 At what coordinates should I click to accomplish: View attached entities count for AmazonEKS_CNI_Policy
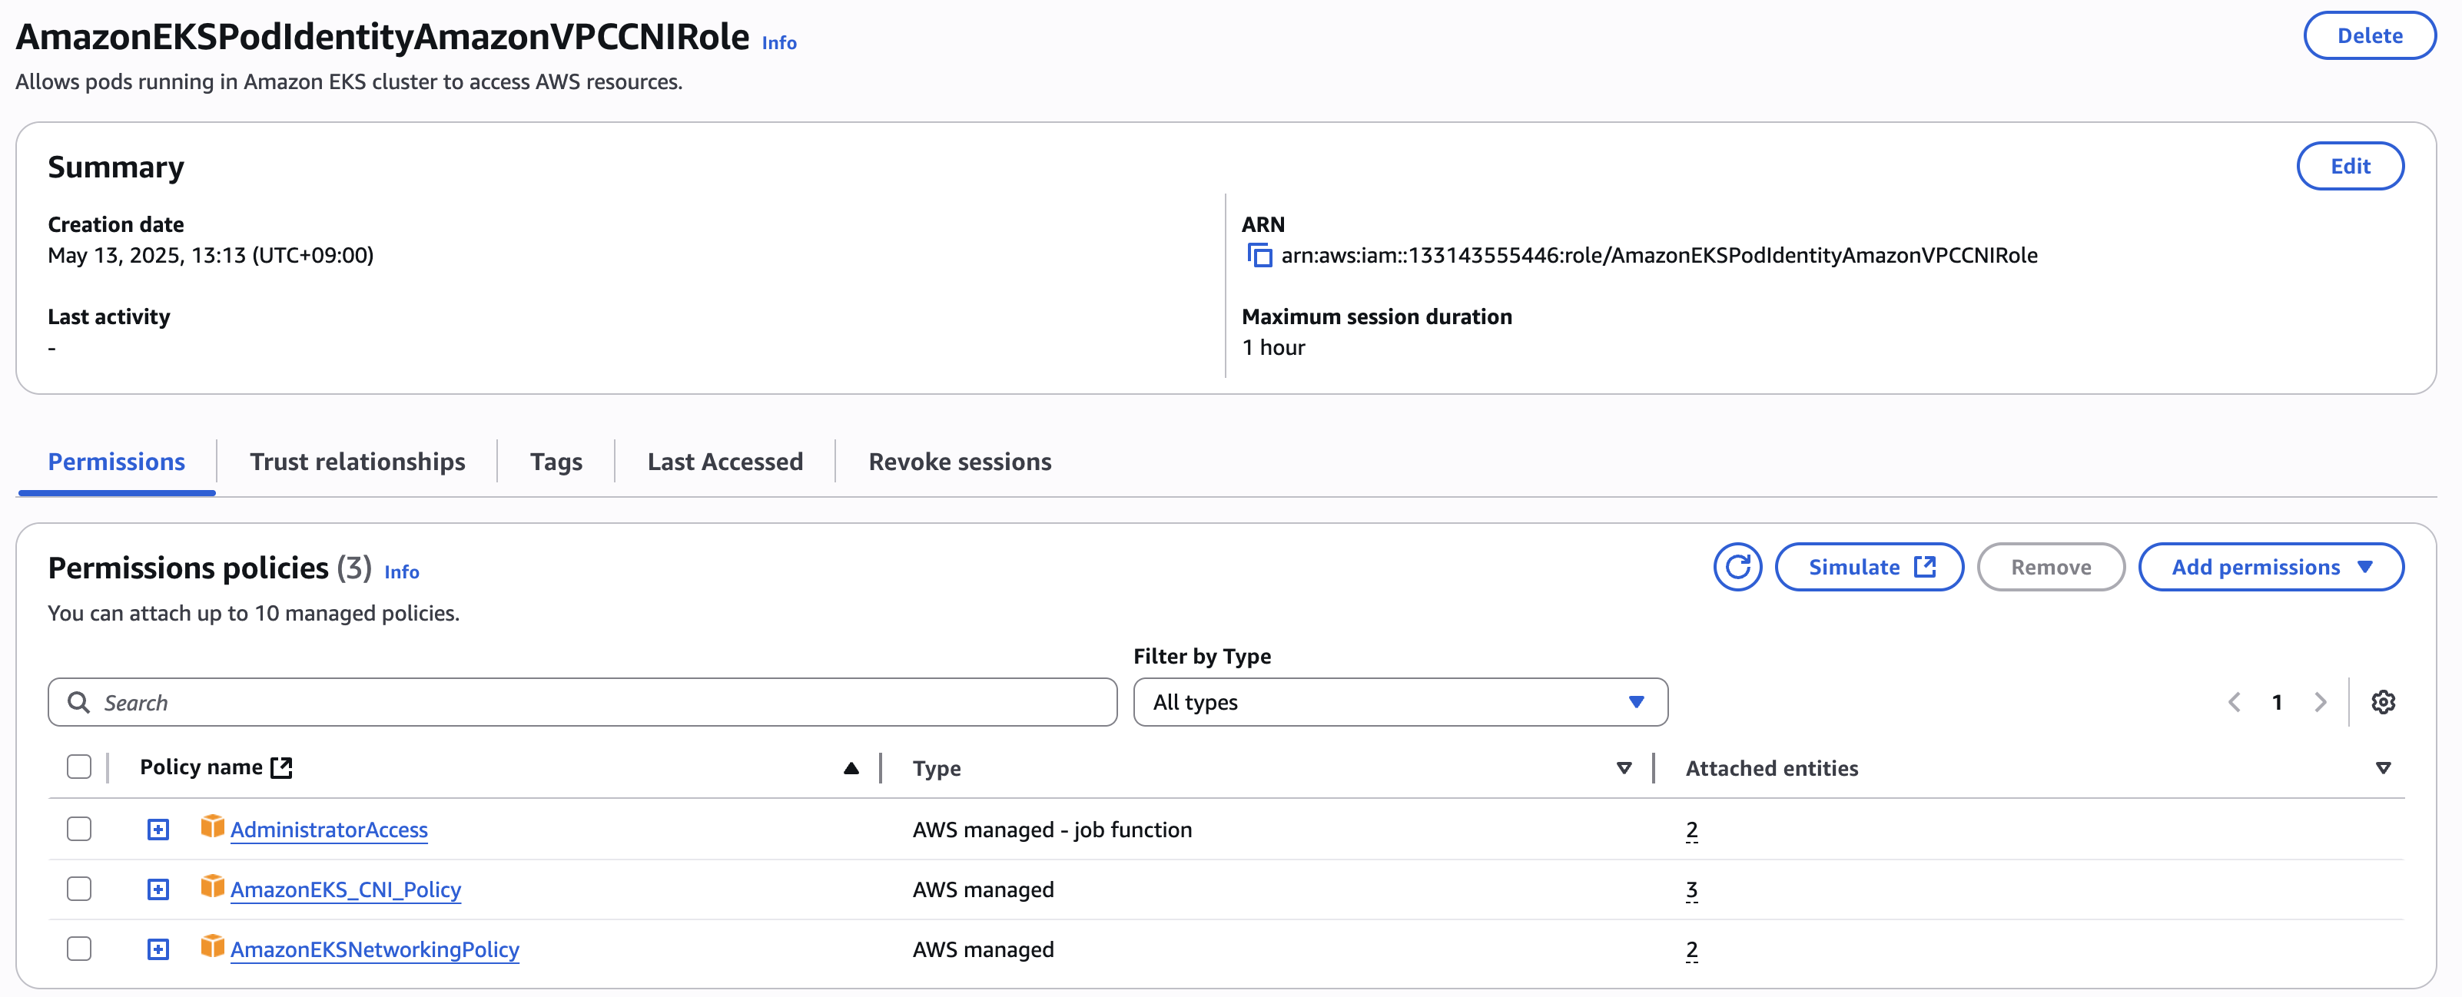(x=1692, y=890)
